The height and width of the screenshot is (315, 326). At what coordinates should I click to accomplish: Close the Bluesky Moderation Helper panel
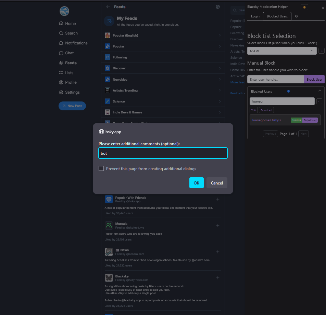click(323, 8)
